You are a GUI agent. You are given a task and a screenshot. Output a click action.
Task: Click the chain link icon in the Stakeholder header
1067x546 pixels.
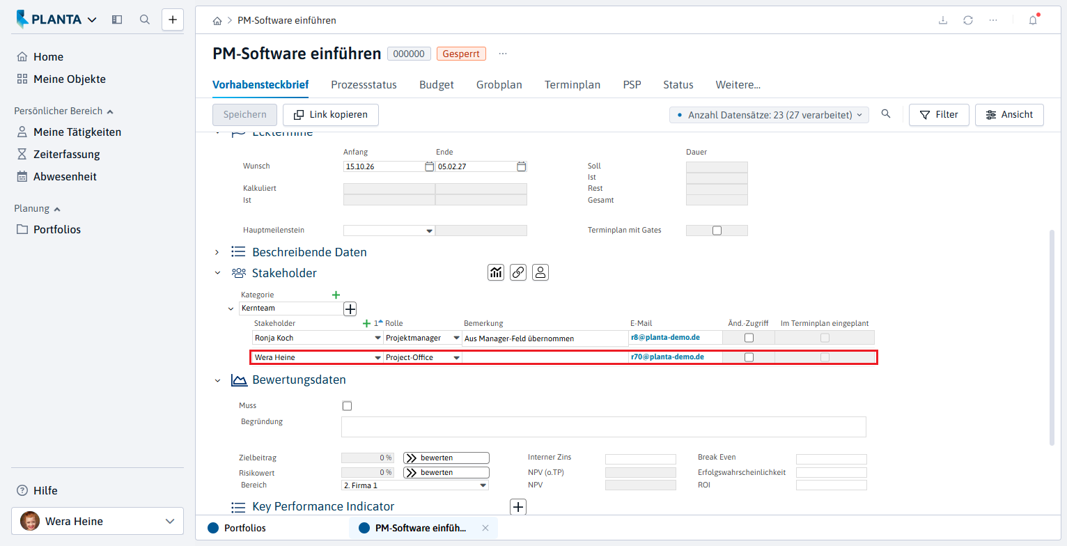pos(518,272)
